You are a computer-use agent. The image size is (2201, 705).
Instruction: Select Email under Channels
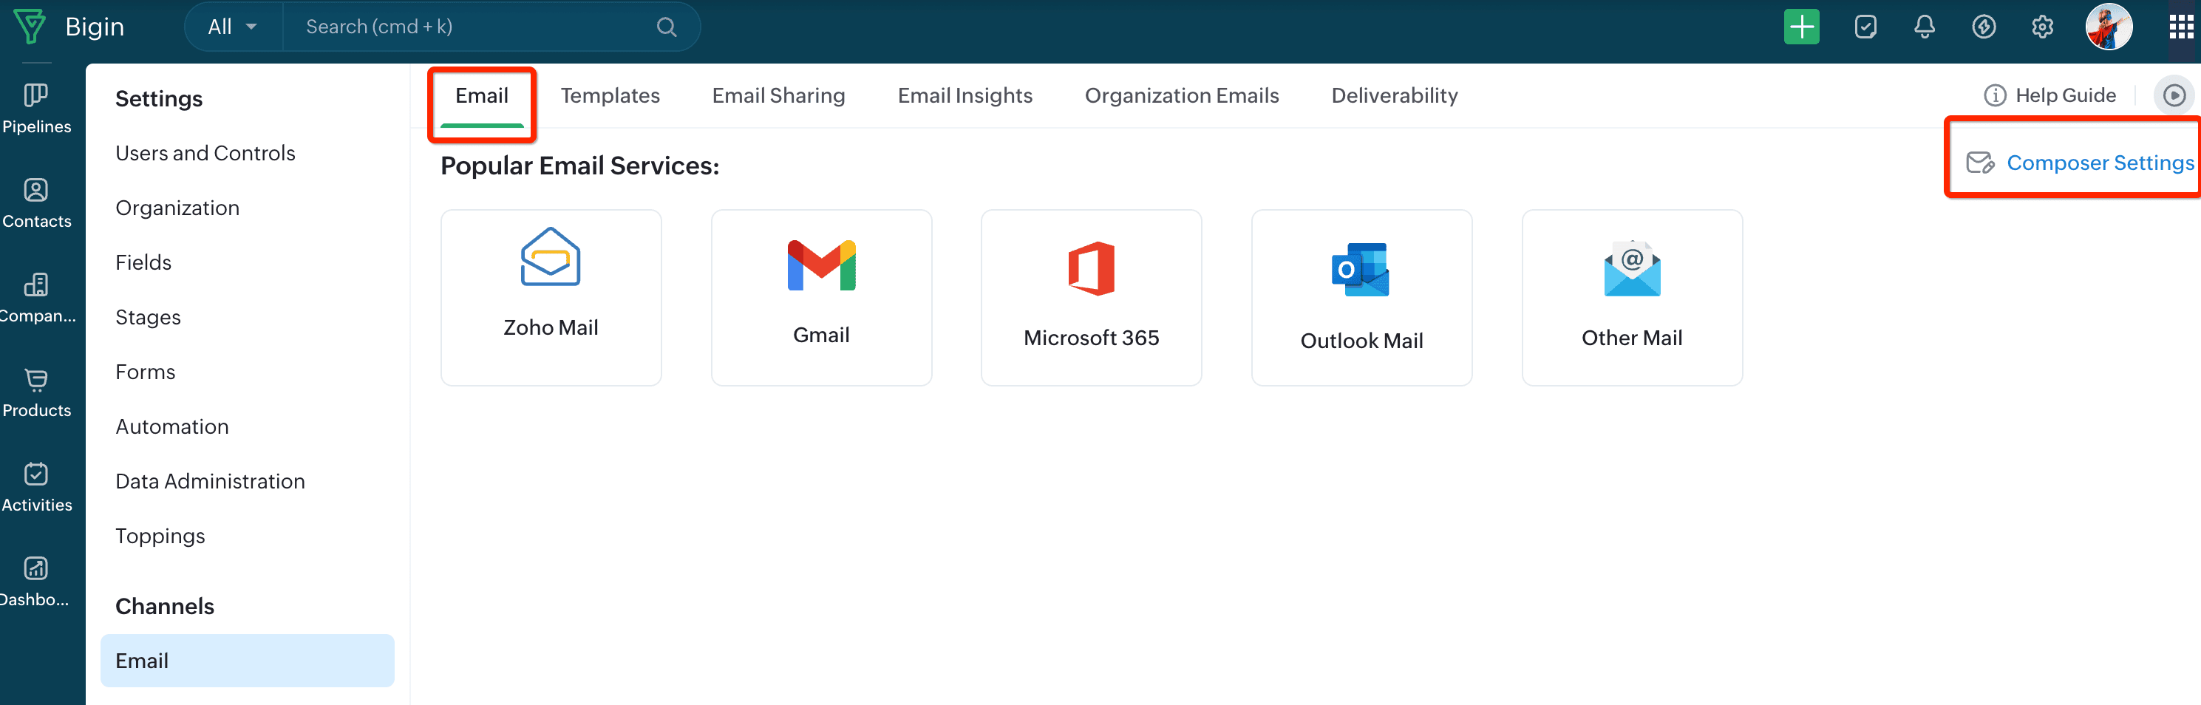(247, 661)
